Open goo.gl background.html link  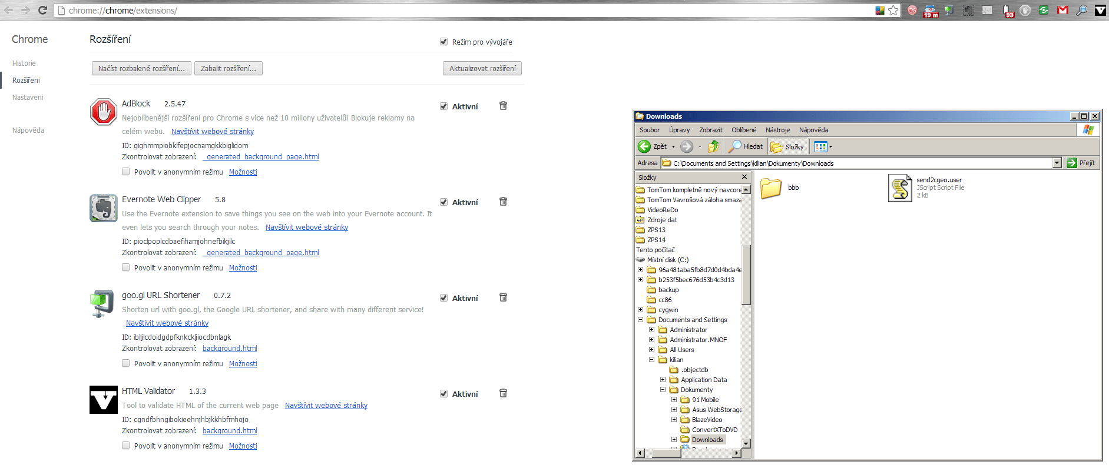point(230,349)
